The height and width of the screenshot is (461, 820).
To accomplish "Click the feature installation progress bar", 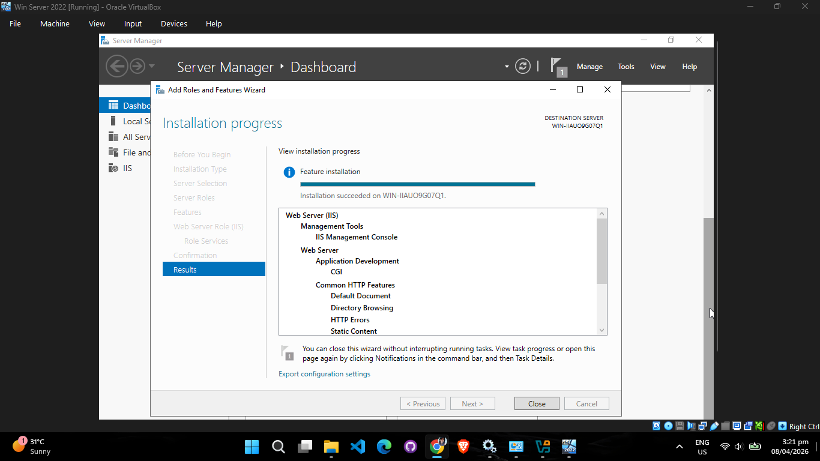I will click(x=417, y=184).
